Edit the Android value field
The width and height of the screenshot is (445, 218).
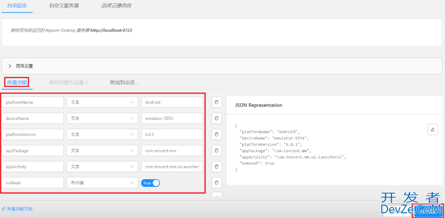172,102
